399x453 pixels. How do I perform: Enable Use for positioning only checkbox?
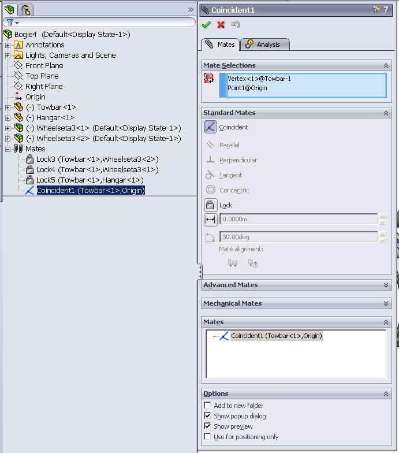tap(207, 437)
